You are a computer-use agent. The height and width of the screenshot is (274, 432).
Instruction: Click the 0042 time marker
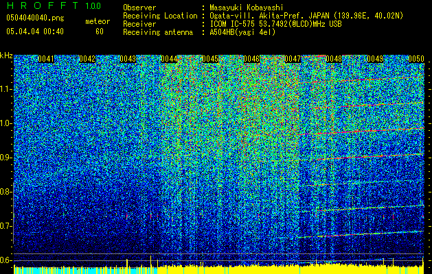tap(87, 59)
